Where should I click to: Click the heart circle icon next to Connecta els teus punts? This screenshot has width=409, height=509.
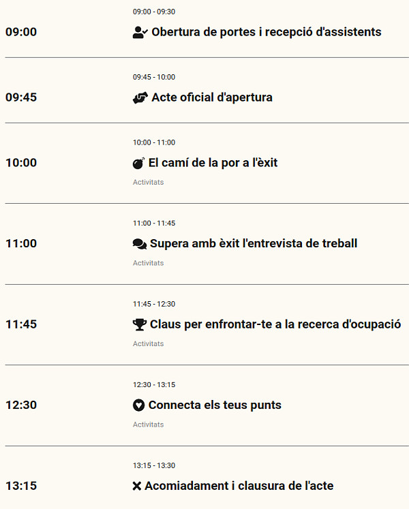[138, 405]
